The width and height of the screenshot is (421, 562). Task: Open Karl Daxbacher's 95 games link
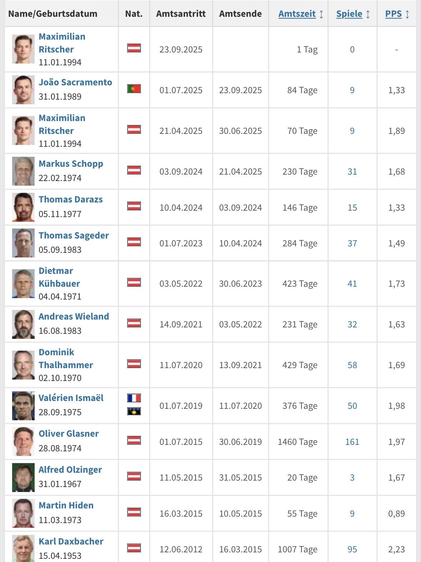[x=352, y=550]
